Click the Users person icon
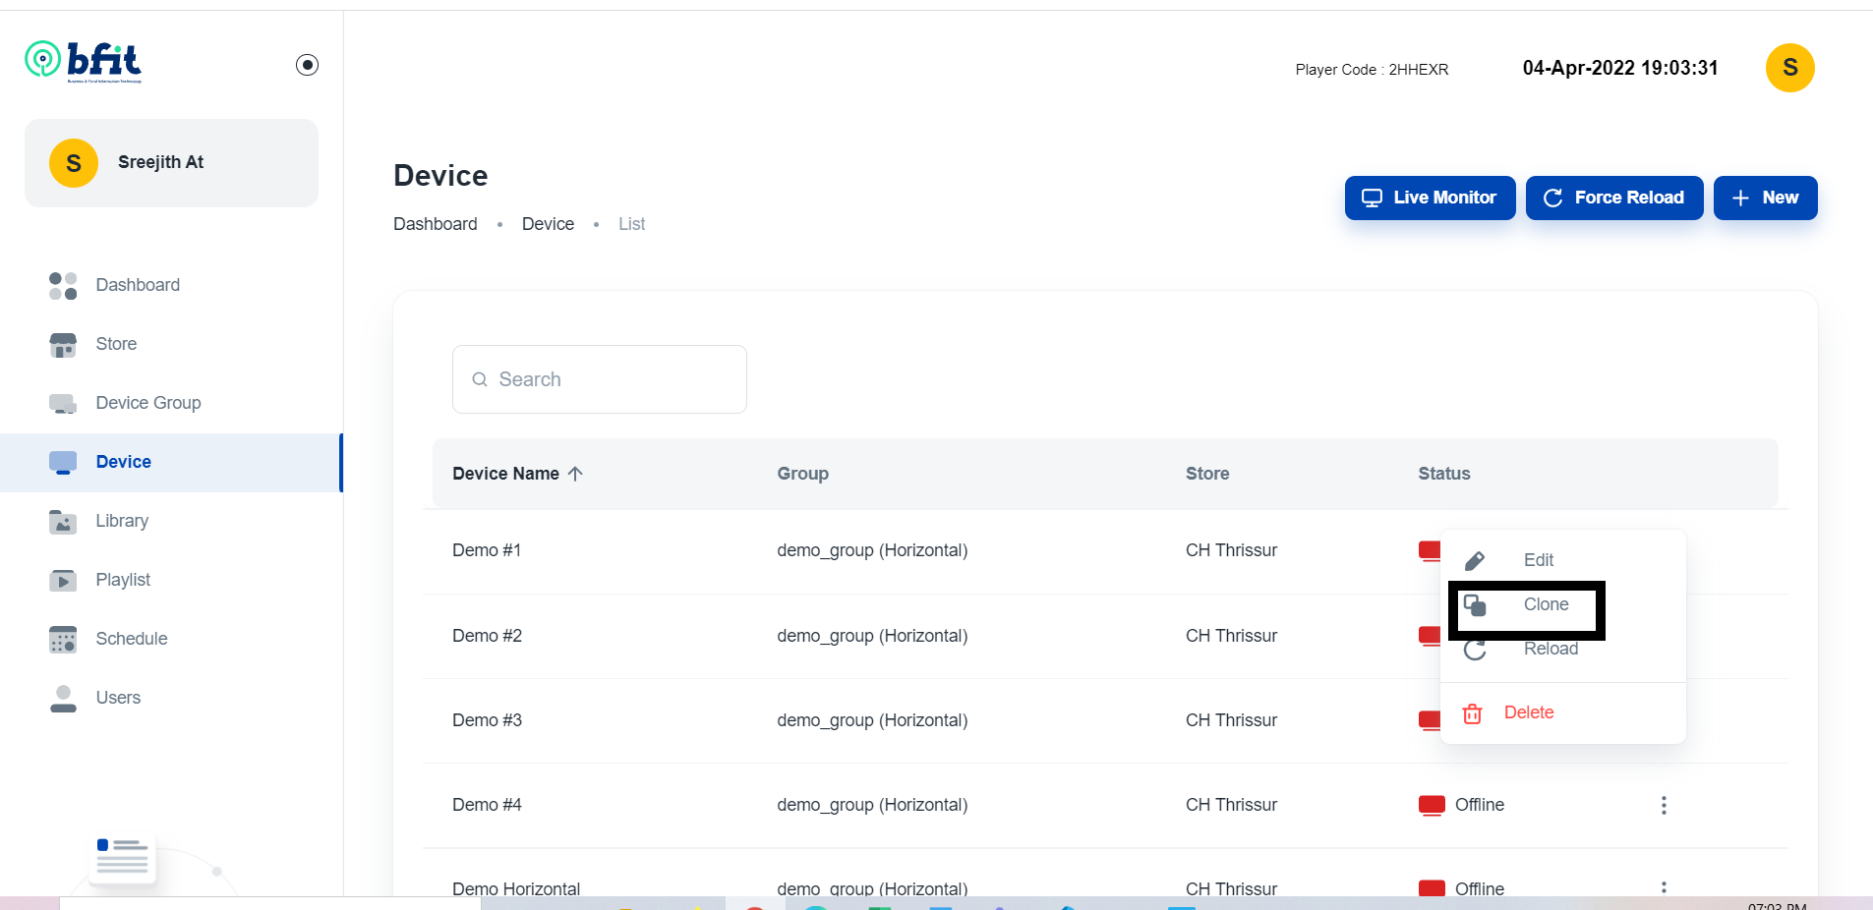1873x910 pixels. coord(63,699)
